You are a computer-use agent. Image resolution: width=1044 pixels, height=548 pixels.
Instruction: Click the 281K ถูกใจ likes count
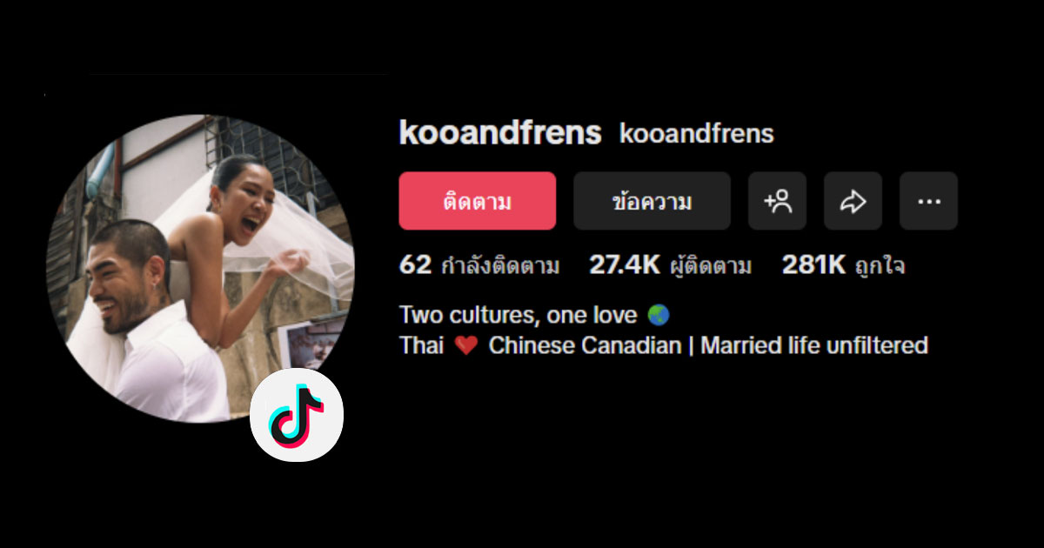pyautogui.click(x=843, y=265)
